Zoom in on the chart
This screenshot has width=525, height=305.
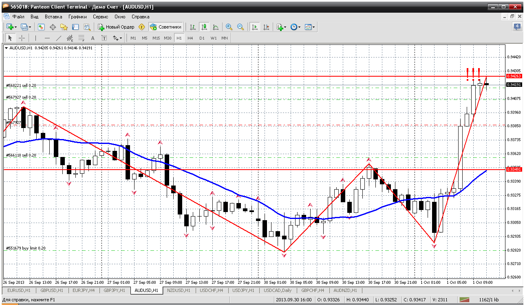(x=229, y=27)
